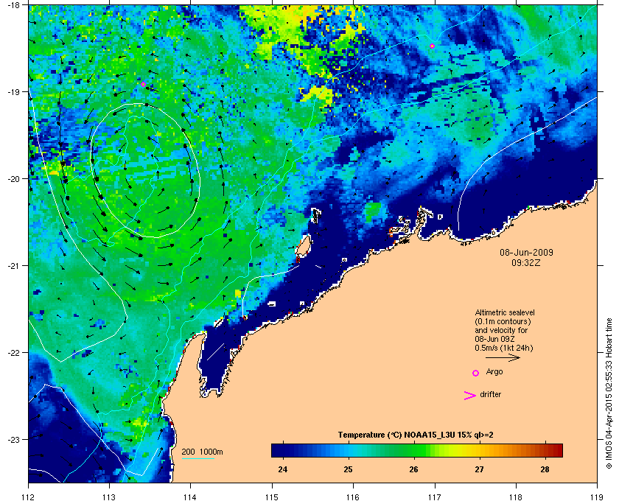Click the latitude axis label -18
619x501 pixels.
(x=13, y=5)
